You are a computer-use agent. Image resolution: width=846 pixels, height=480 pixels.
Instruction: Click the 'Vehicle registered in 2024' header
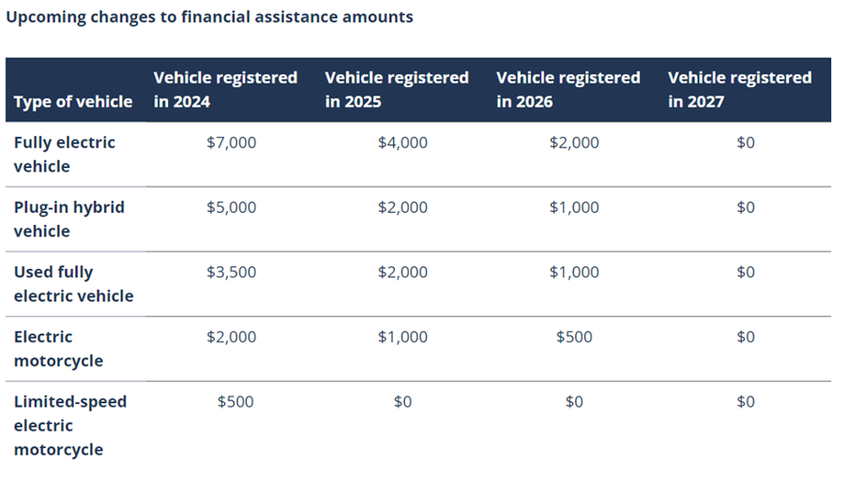(225, 89)
